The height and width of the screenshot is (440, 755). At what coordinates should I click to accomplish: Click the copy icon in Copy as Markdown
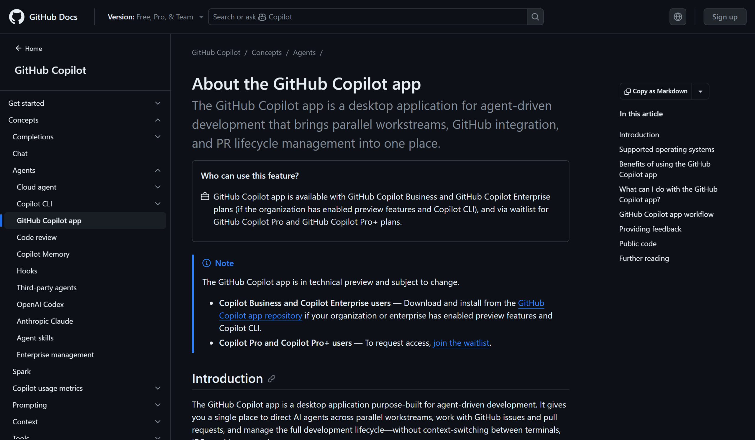tap(627, 91)
